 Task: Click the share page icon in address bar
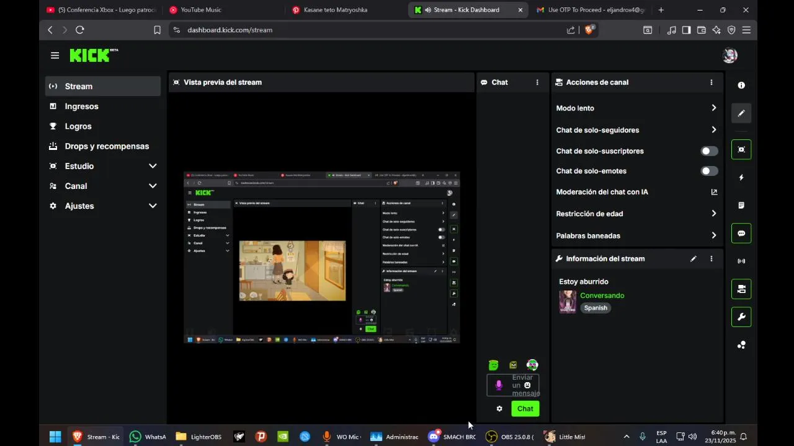point(571,30)
